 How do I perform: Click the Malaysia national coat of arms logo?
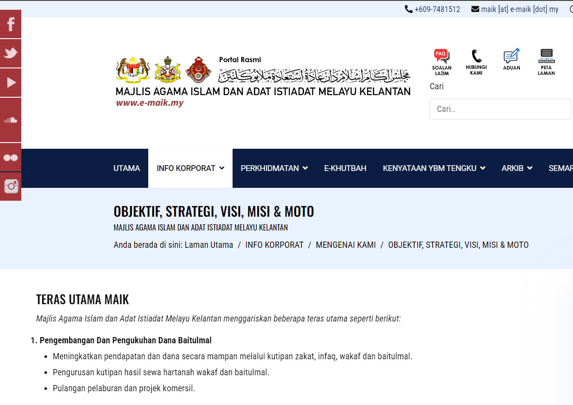pyautogui.click(x=133, y=70)
